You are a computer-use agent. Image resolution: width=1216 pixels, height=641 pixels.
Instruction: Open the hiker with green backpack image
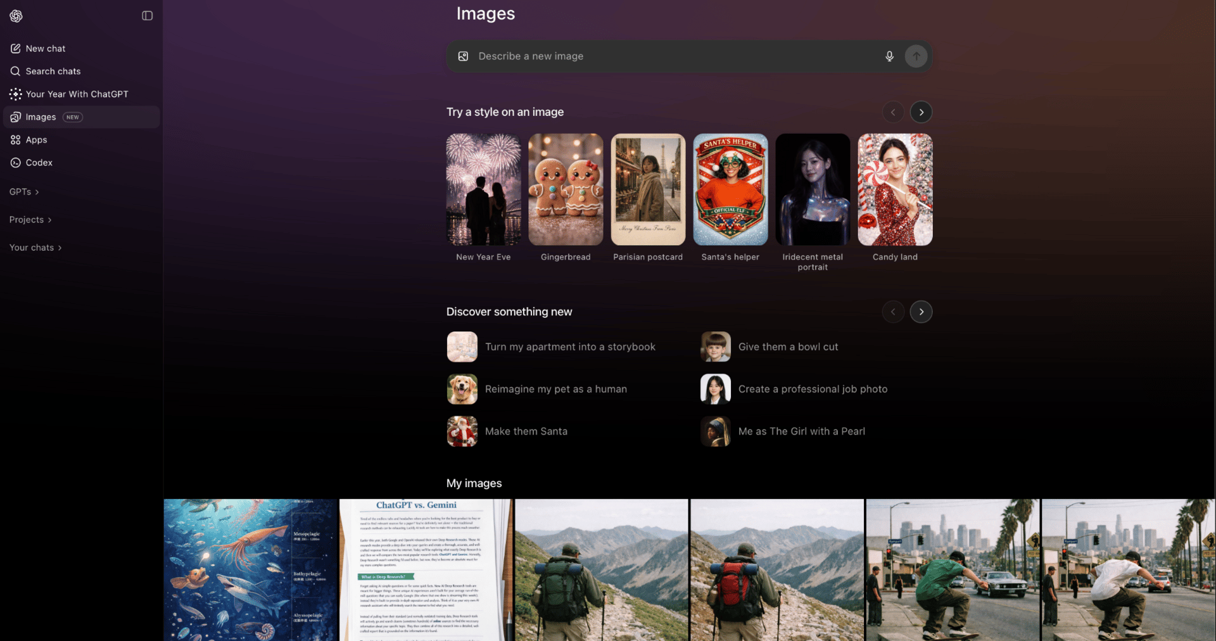[602, 570]
